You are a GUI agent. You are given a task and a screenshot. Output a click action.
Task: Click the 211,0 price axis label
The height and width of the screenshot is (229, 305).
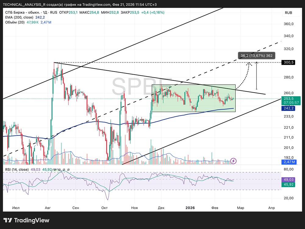click(x=289, y=137)
